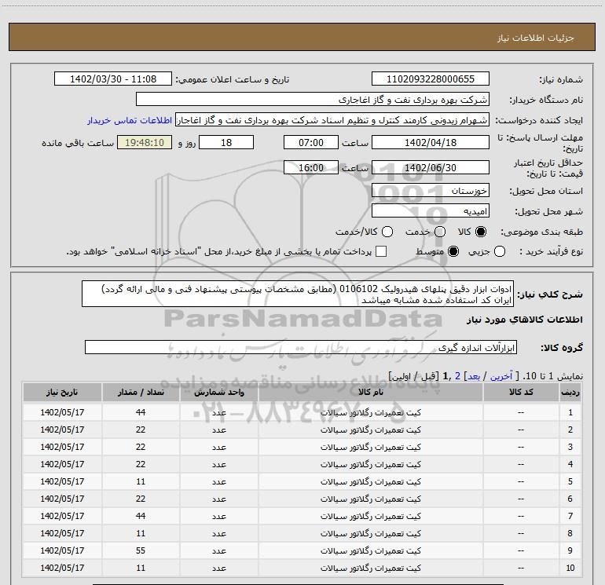This screenshot has height=585, width=605.
Task: Click need date in row 1
Action: (x=62, y=412)
